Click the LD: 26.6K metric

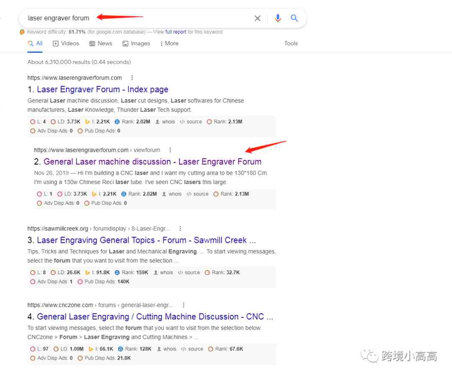[65, 273]
